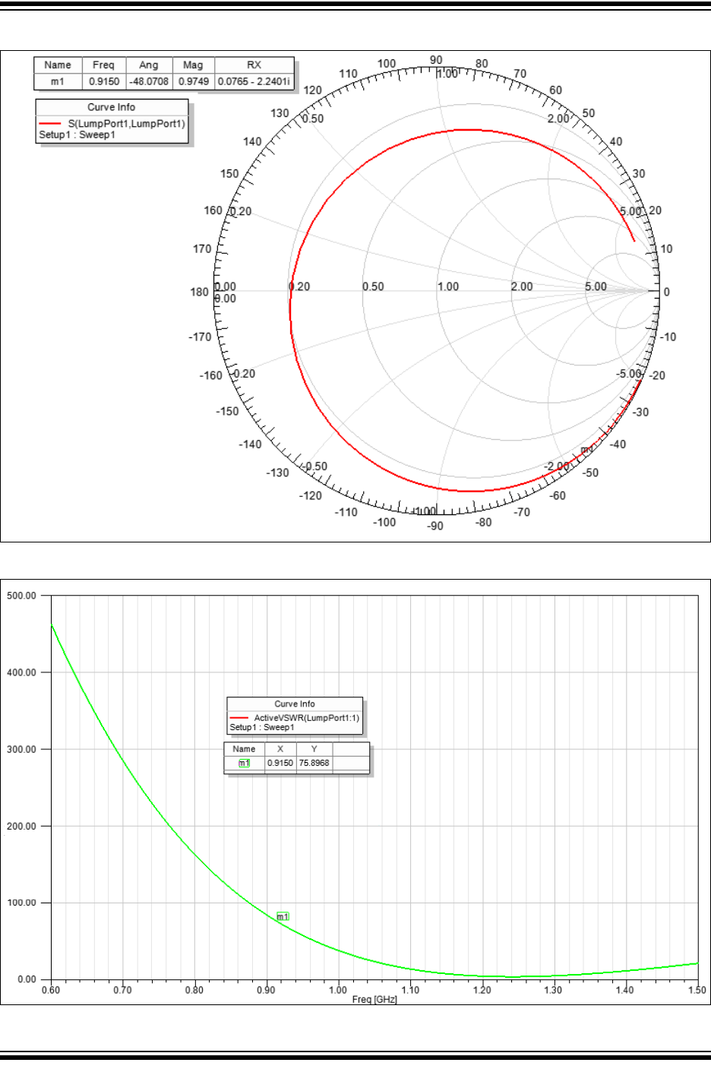Click the Freq [GHz] axis title

[374, 999]
